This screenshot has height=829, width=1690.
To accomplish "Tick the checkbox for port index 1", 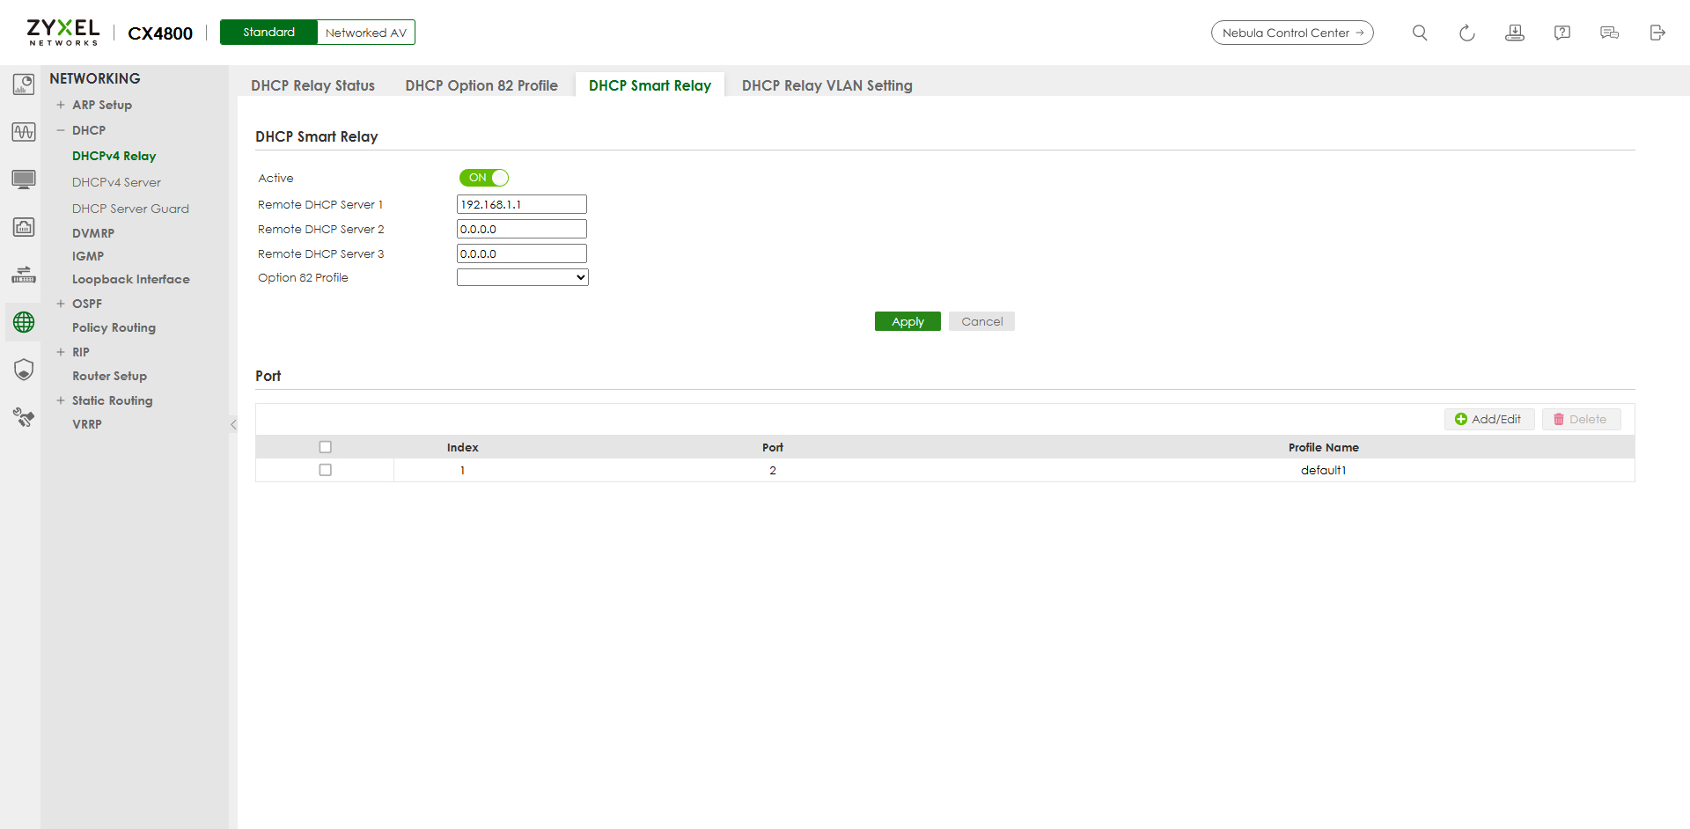I will [326, 470].
